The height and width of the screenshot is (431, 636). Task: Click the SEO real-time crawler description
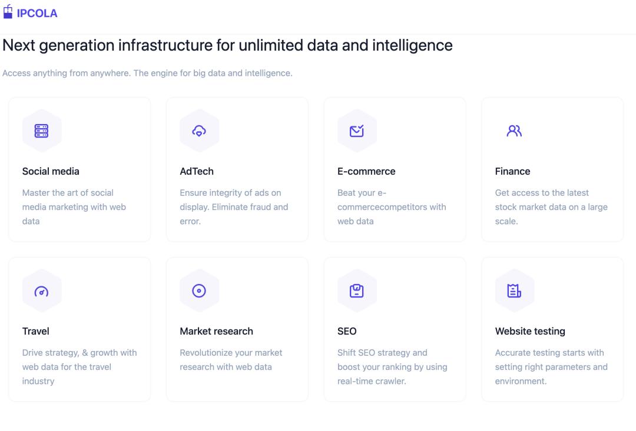click(x=392, y=367)
